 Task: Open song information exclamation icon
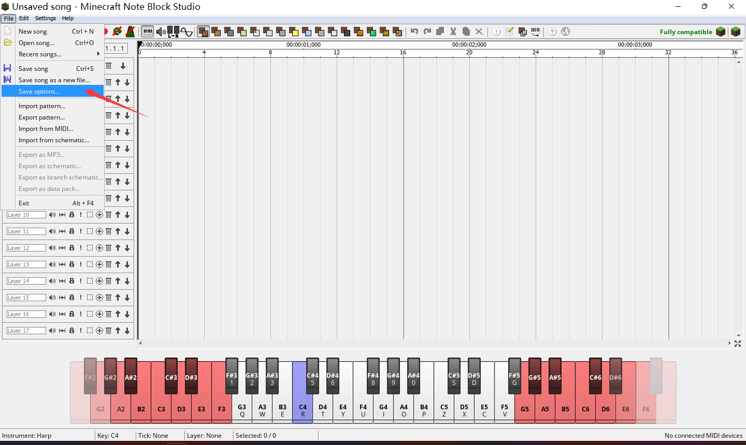pos(496,32)
